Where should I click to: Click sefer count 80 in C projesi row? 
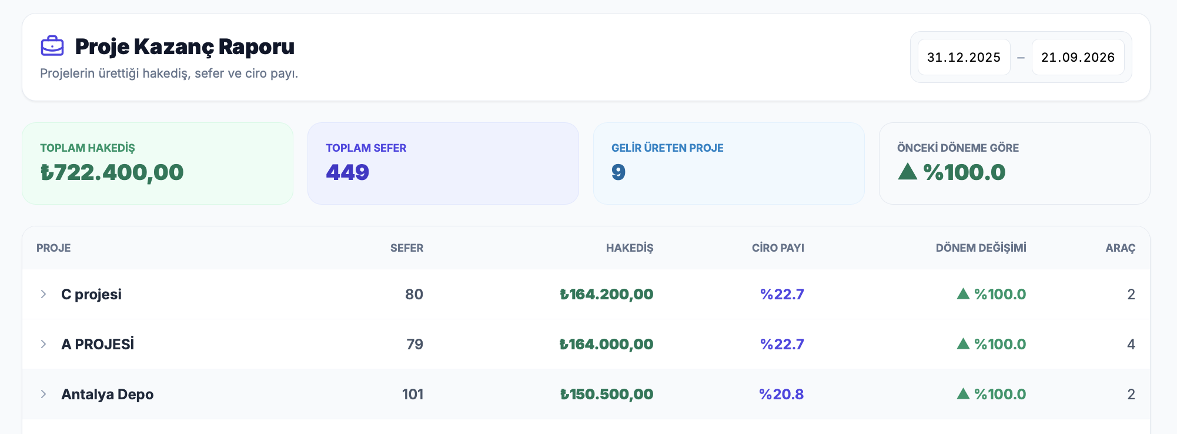414,294
